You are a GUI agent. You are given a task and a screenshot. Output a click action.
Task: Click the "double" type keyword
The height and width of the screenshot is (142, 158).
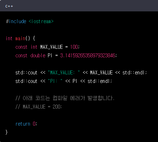point(38,56)
